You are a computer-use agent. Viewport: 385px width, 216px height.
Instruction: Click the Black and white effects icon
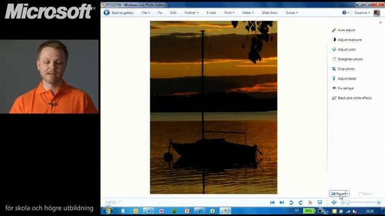[334, 98]
